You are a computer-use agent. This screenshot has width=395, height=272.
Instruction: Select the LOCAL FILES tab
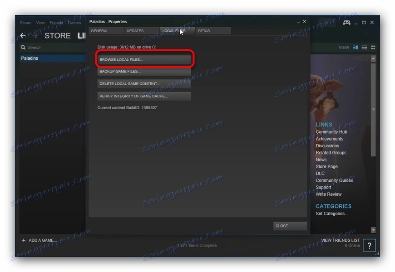(x=178, y=31)
